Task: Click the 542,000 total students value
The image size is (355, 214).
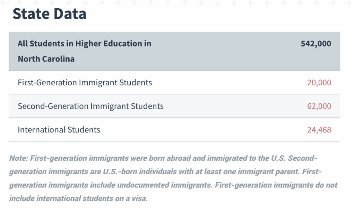Action: click(316, 44)
